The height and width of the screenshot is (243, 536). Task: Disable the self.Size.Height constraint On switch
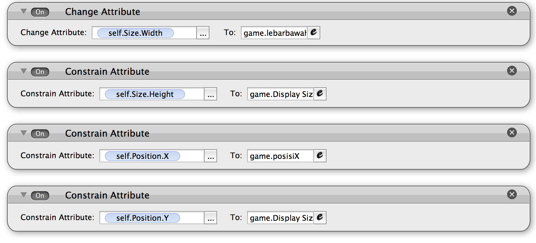click(x=40, y=72)
